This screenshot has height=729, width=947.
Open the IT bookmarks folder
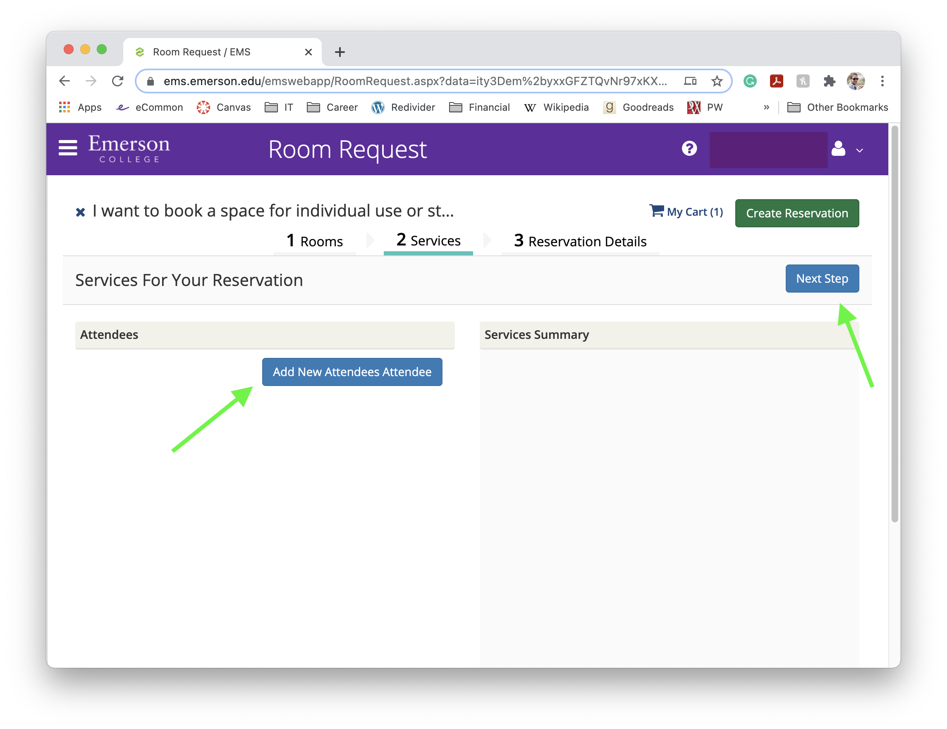[279, 107]
